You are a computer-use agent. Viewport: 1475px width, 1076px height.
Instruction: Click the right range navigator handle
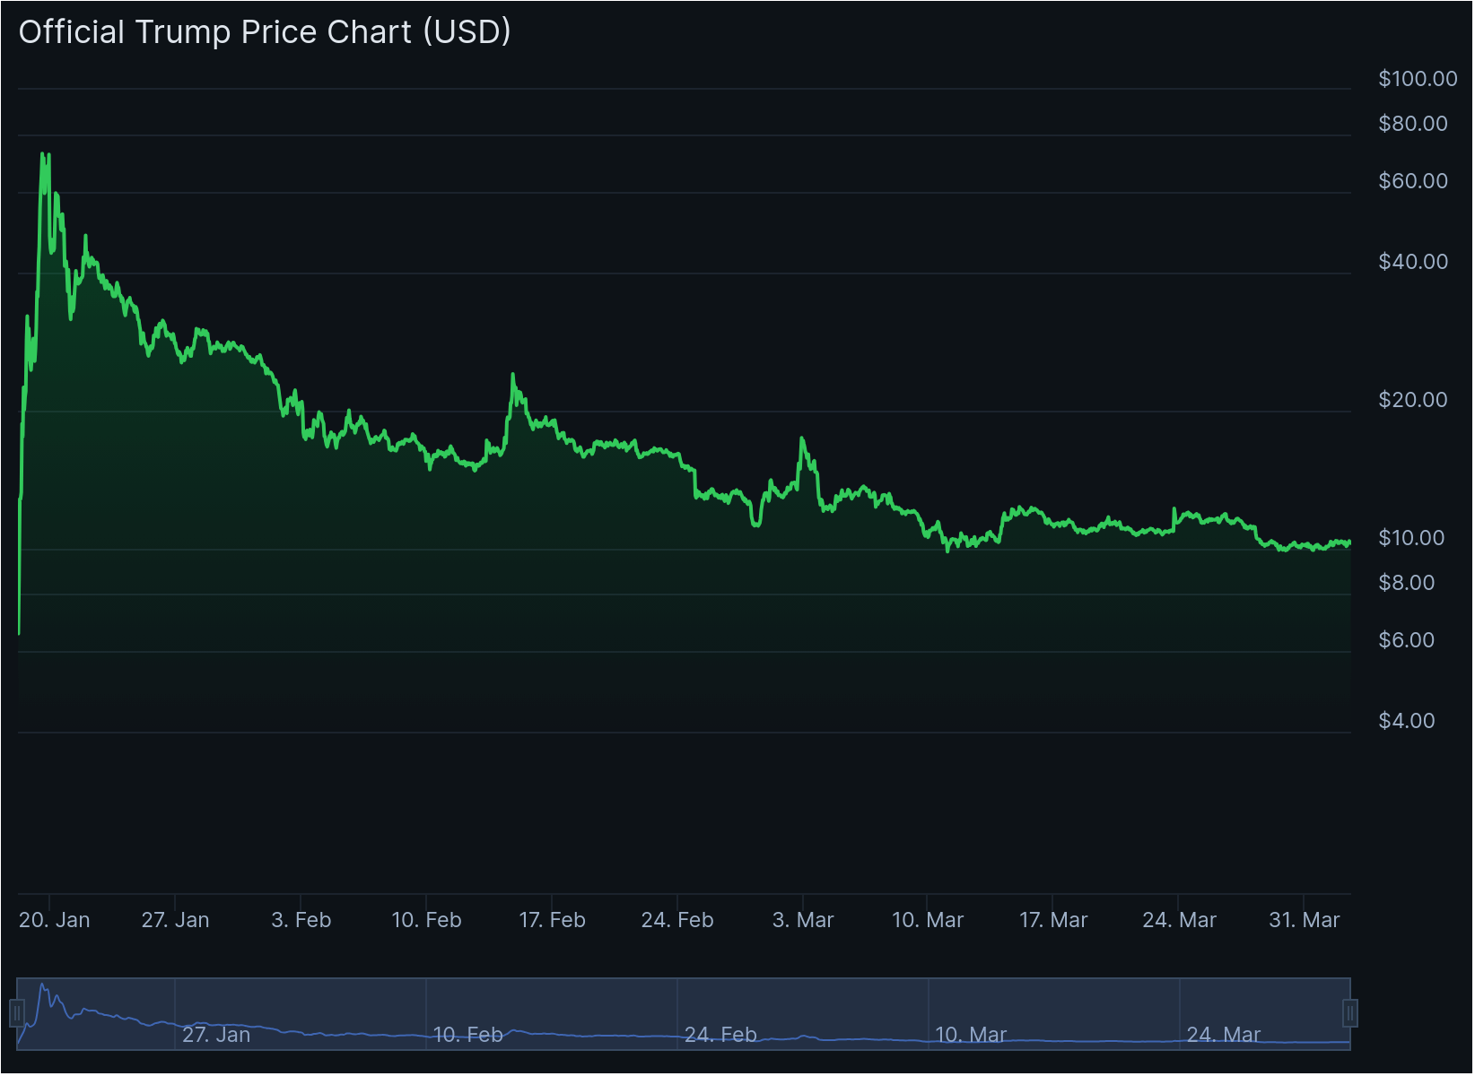click(x=1350, y=1013)
